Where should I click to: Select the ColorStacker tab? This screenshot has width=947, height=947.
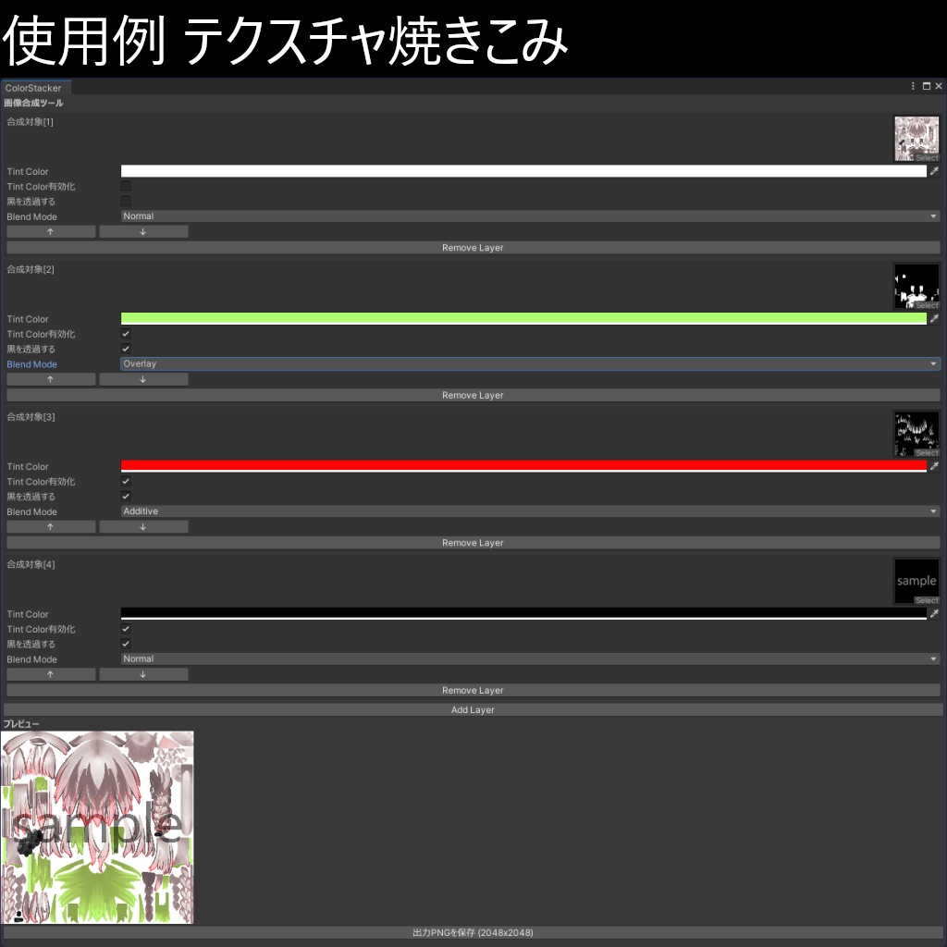click(x=33, y=87)
